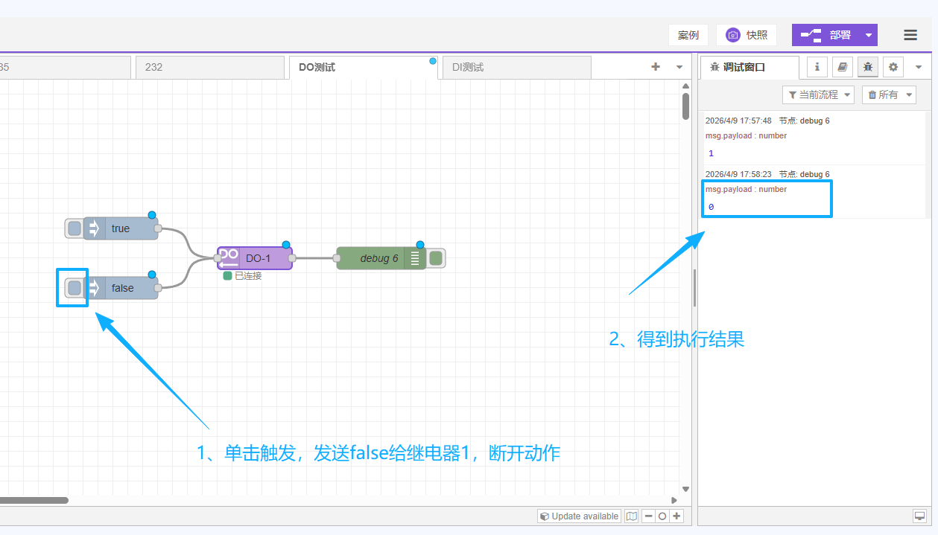Open the config gear sidebar tab
Image resolution: width=938 pixels, height=535 pixels.
point(893,67)
